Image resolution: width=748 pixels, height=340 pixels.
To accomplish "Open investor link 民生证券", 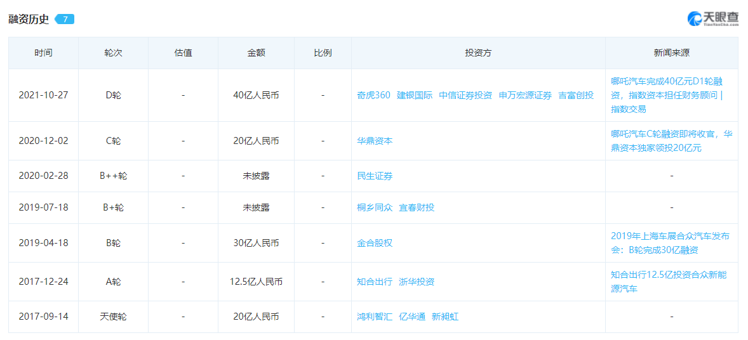I will point(375,176).
